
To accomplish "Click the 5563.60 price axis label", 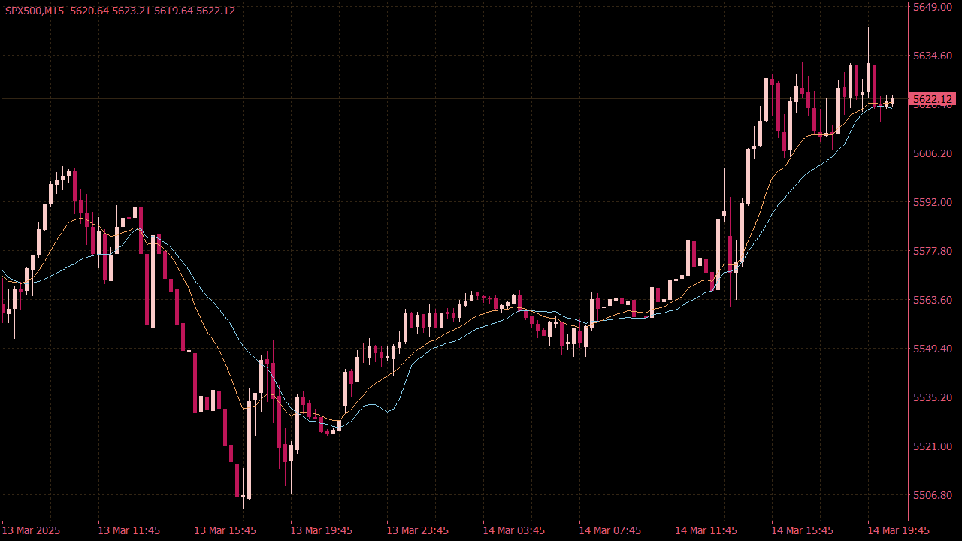I will click(933, 300).
